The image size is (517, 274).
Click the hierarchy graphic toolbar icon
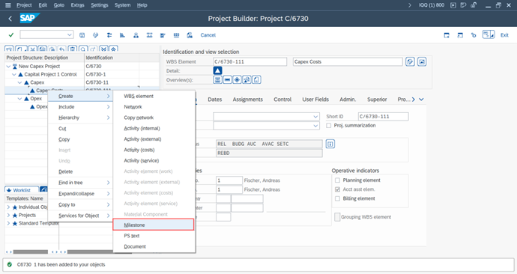click(136, 35)
